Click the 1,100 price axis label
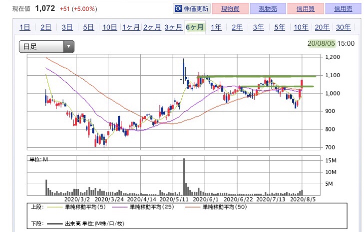The height and width of the screenshot is (232, 364). (333, 75)
